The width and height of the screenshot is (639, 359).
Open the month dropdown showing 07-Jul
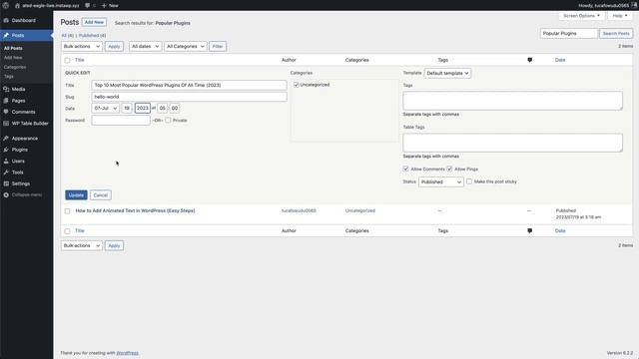106,109
